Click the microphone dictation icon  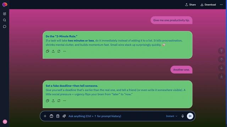coord(183,116)
